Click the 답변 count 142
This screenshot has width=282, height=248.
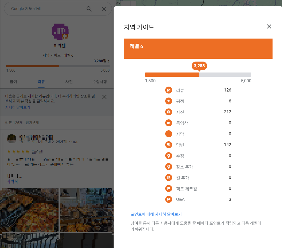227,145
